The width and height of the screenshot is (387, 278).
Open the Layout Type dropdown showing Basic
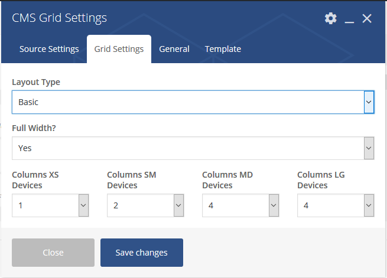193,102
